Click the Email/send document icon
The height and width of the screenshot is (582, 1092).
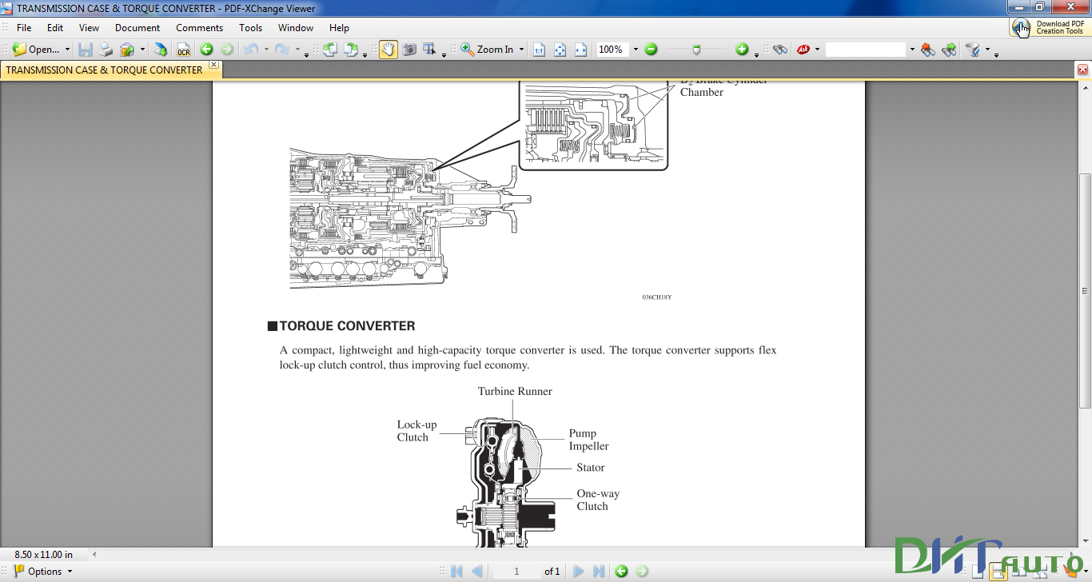pos(127,50)
